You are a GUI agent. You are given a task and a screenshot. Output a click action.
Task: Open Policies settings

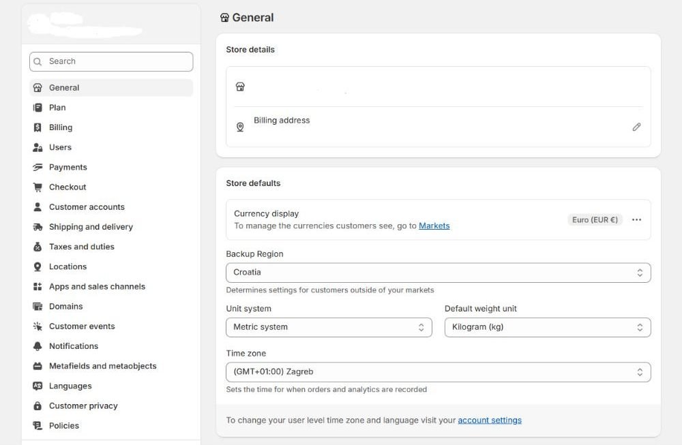(111, 426)
